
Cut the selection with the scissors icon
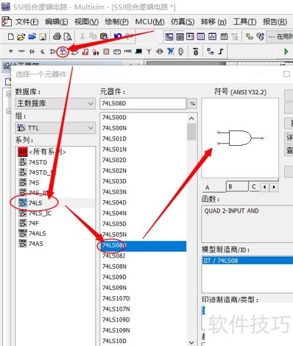83,36
